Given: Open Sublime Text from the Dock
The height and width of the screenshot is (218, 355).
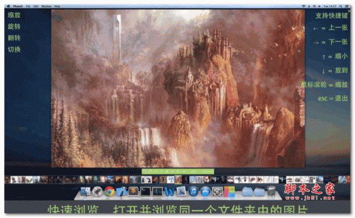Looking at the screenshot, I should (x=133, y=192).
